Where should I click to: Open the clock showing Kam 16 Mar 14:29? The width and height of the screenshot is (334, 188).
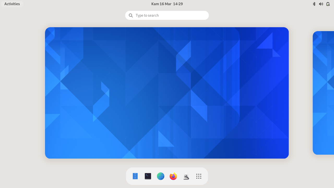click(x=167, y=4)
